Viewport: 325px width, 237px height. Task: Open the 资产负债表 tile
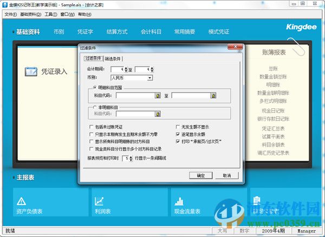coord(51,202)
